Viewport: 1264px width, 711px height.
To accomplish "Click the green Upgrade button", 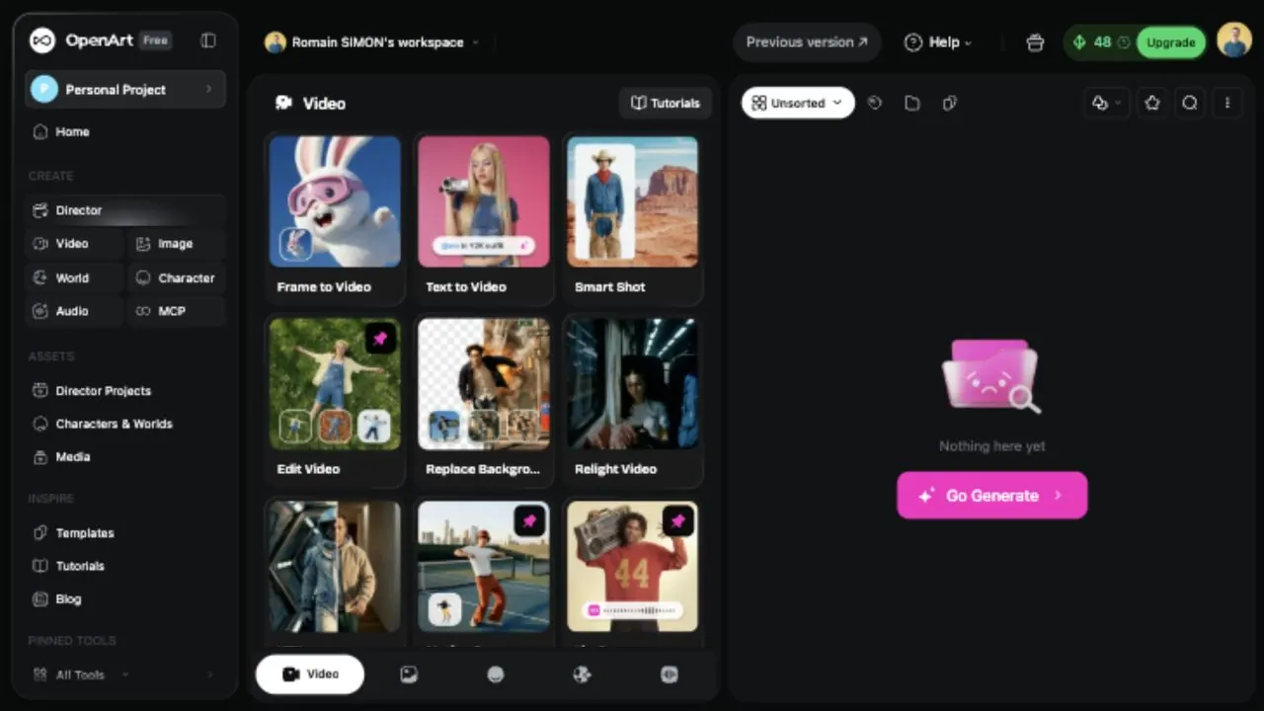I will click(1171, 42).
